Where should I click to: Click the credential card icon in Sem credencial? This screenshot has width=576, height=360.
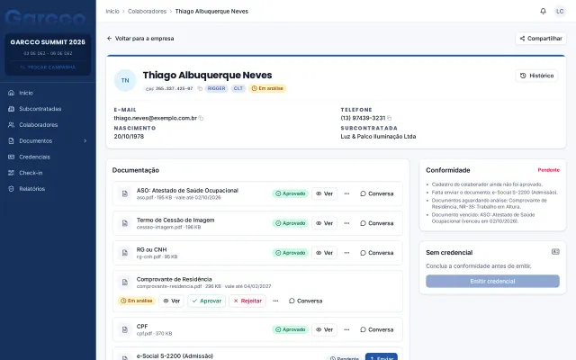555,252
